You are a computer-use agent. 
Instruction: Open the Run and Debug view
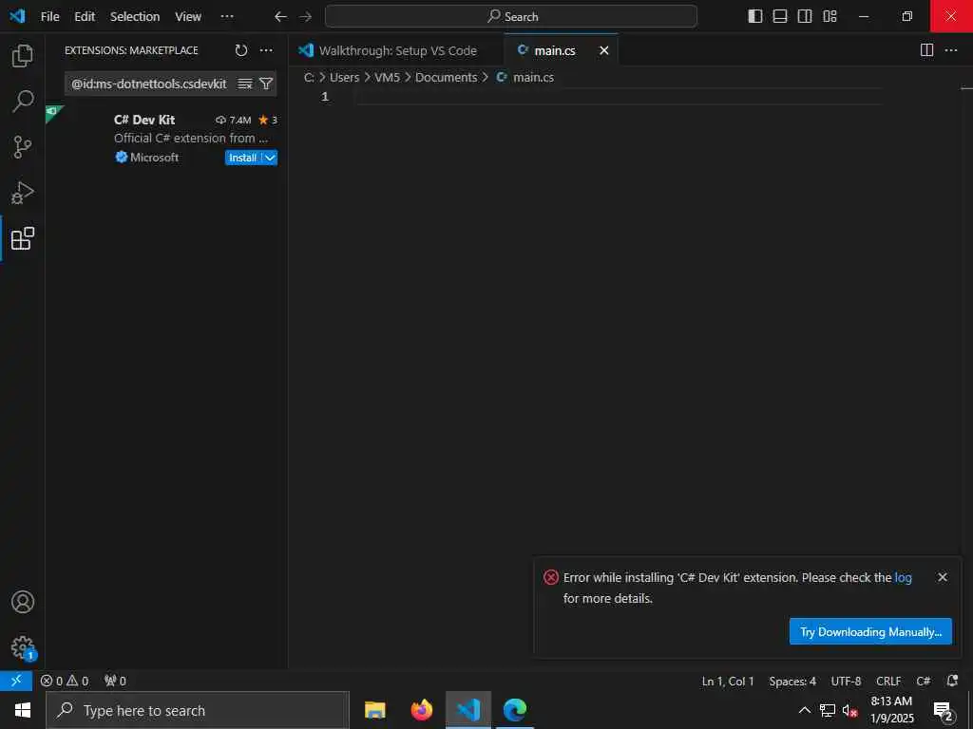point(23,193)
